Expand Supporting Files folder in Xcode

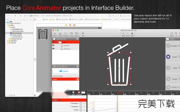coord(9,39)
